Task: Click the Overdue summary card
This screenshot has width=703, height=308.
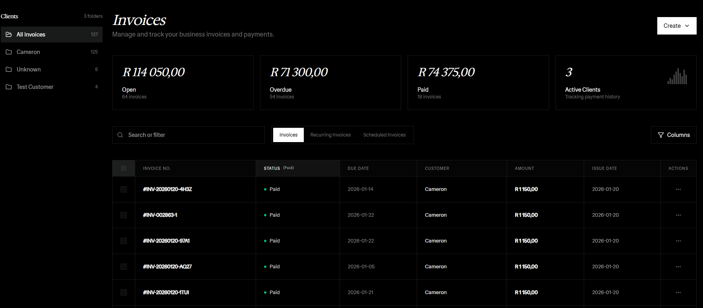Action: (x=330, y=83)
